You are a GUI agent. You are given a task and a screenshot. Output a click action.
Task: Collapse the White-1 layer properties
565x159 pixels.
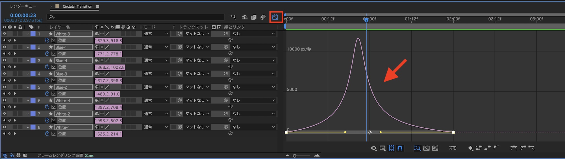click(x=28, y=127)
